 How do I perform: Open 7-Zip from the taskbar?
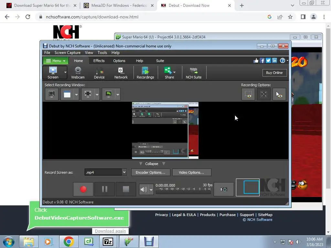(108, 242)
